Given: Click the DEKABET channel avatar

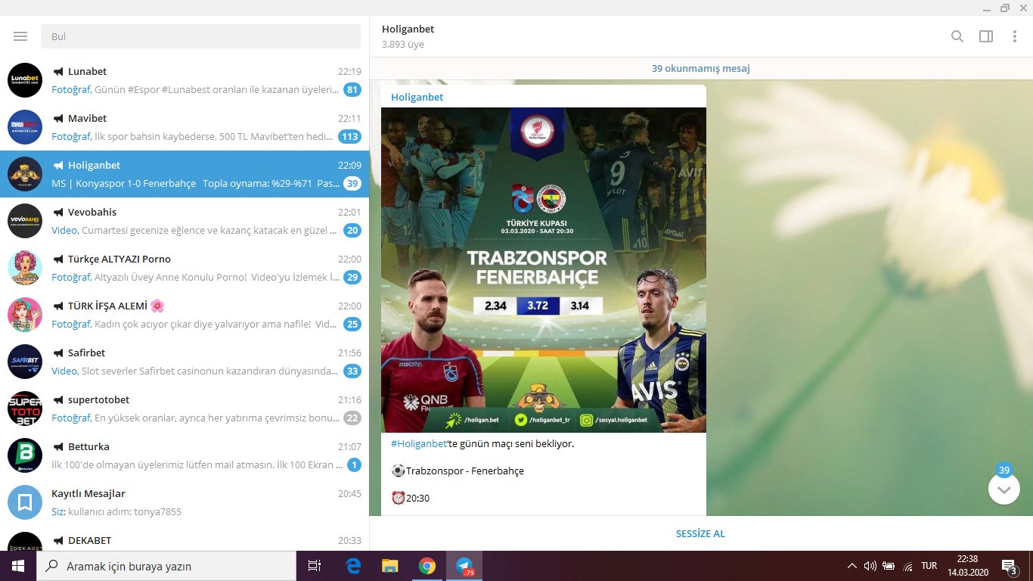Looking at the screenshot, I should [x=25, y=542].
